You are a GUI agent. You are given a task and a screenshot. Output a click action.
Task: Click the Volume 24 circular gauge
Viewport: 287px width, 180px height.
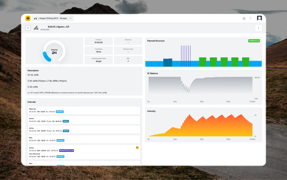(x=54, y=51)
